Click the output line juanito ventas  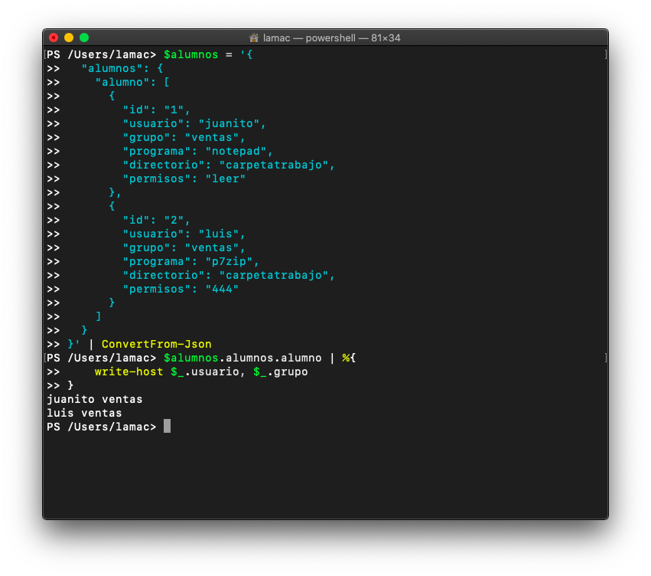95,399
